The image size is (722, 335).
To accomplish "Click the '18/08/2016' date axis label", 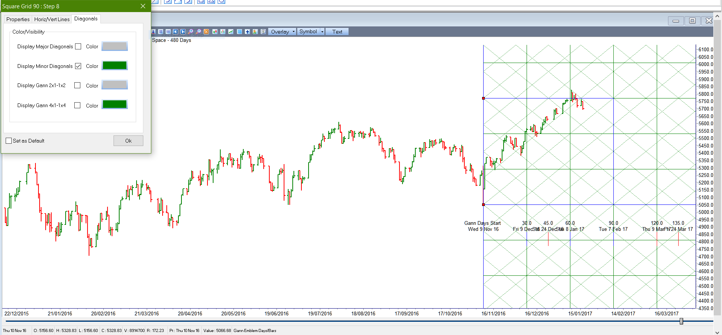I will pyautogui.click(x=363, y=313).
